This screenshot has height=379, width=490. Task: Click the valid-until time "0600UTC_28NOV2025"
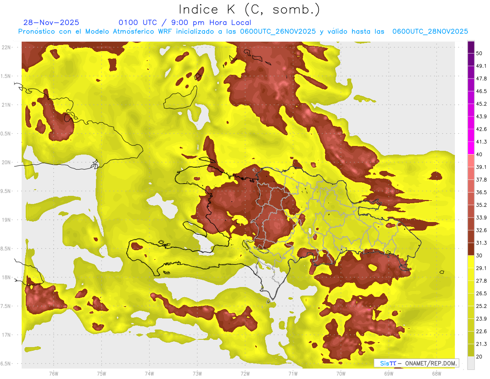[x=430, y=31]
